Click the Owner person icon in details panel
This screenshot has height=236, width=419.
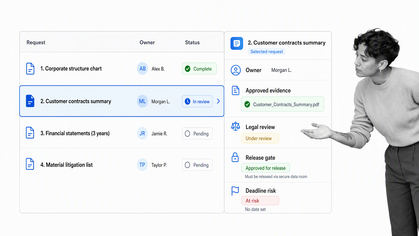pyautogui.click(x=236, y=70)
